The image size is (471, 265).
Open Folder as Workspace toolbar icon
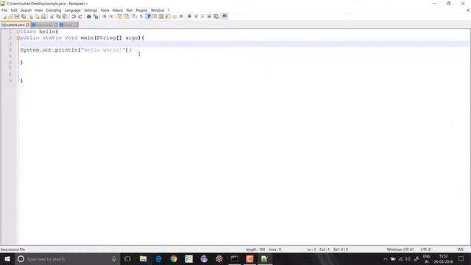coord(174,16)
